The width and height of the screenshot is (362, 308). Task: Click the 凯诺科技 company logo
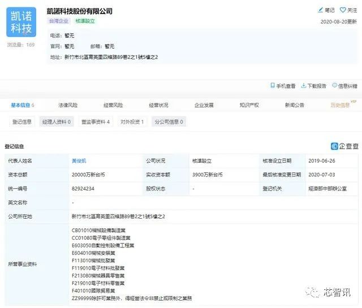pos(21,22)
